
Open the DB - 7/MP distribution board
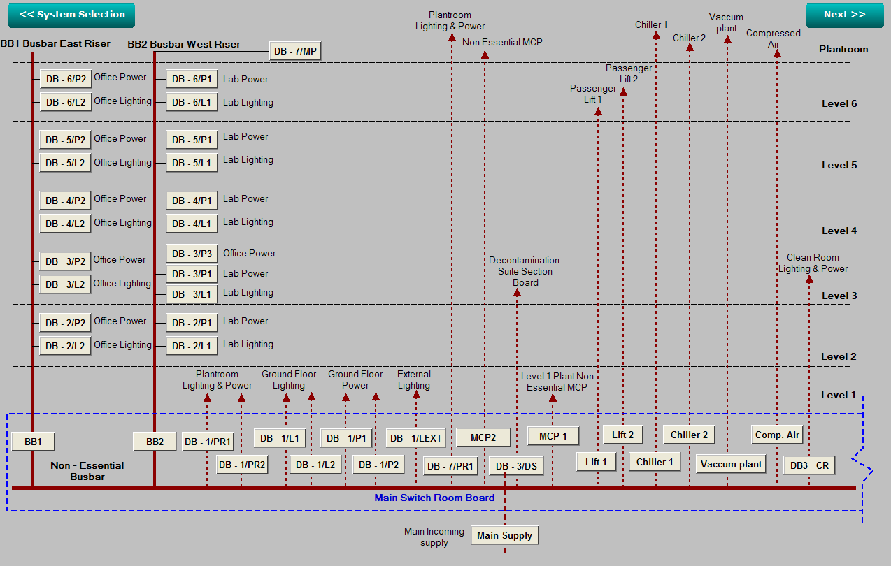pyautogui.click(x=295, y=51)
